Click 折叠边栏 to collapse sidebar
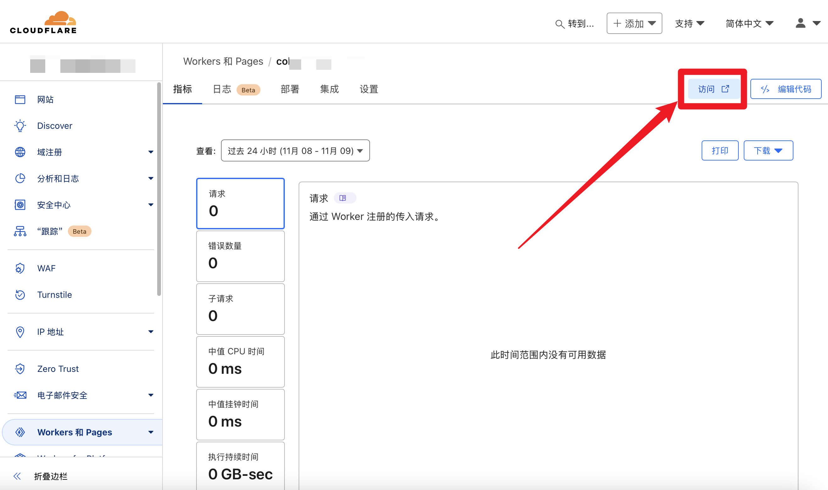 click(51, 476)
